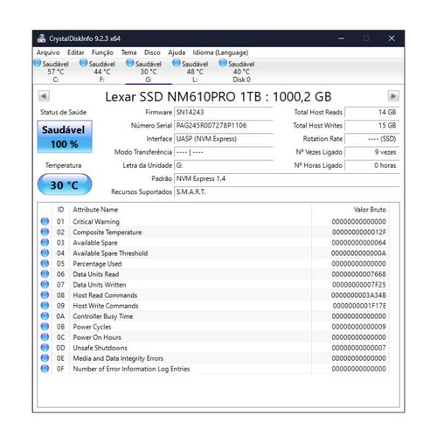Click the Padrão field NVM Express 1.4
437x437 pixels.
(287, 178)
